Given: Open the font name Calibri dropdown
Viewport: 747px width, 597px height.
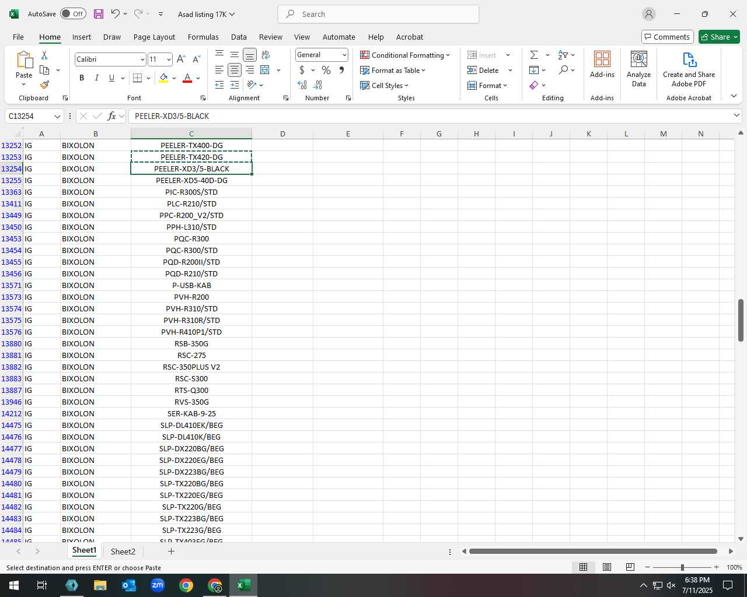Looking at the screenshot, I should pyautogui.click(x=142, y=59).
